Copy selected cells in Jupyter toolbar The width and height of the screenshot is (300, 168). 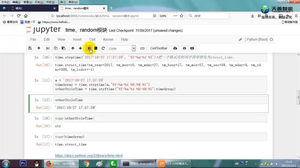tap(56, 49)
